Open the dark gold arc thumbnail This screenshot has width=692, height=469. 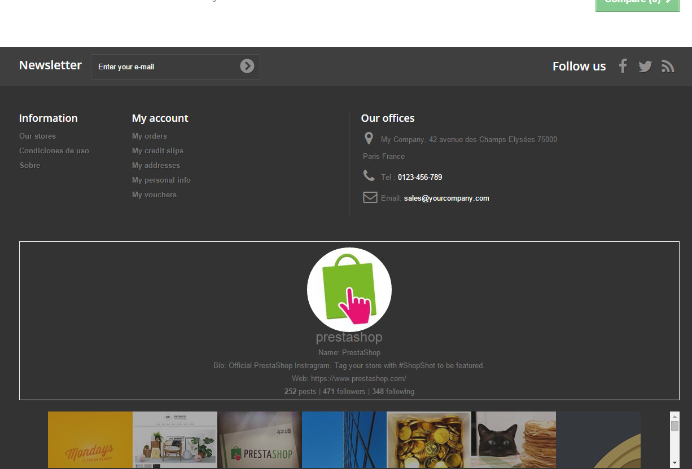(x=598, y=440)
